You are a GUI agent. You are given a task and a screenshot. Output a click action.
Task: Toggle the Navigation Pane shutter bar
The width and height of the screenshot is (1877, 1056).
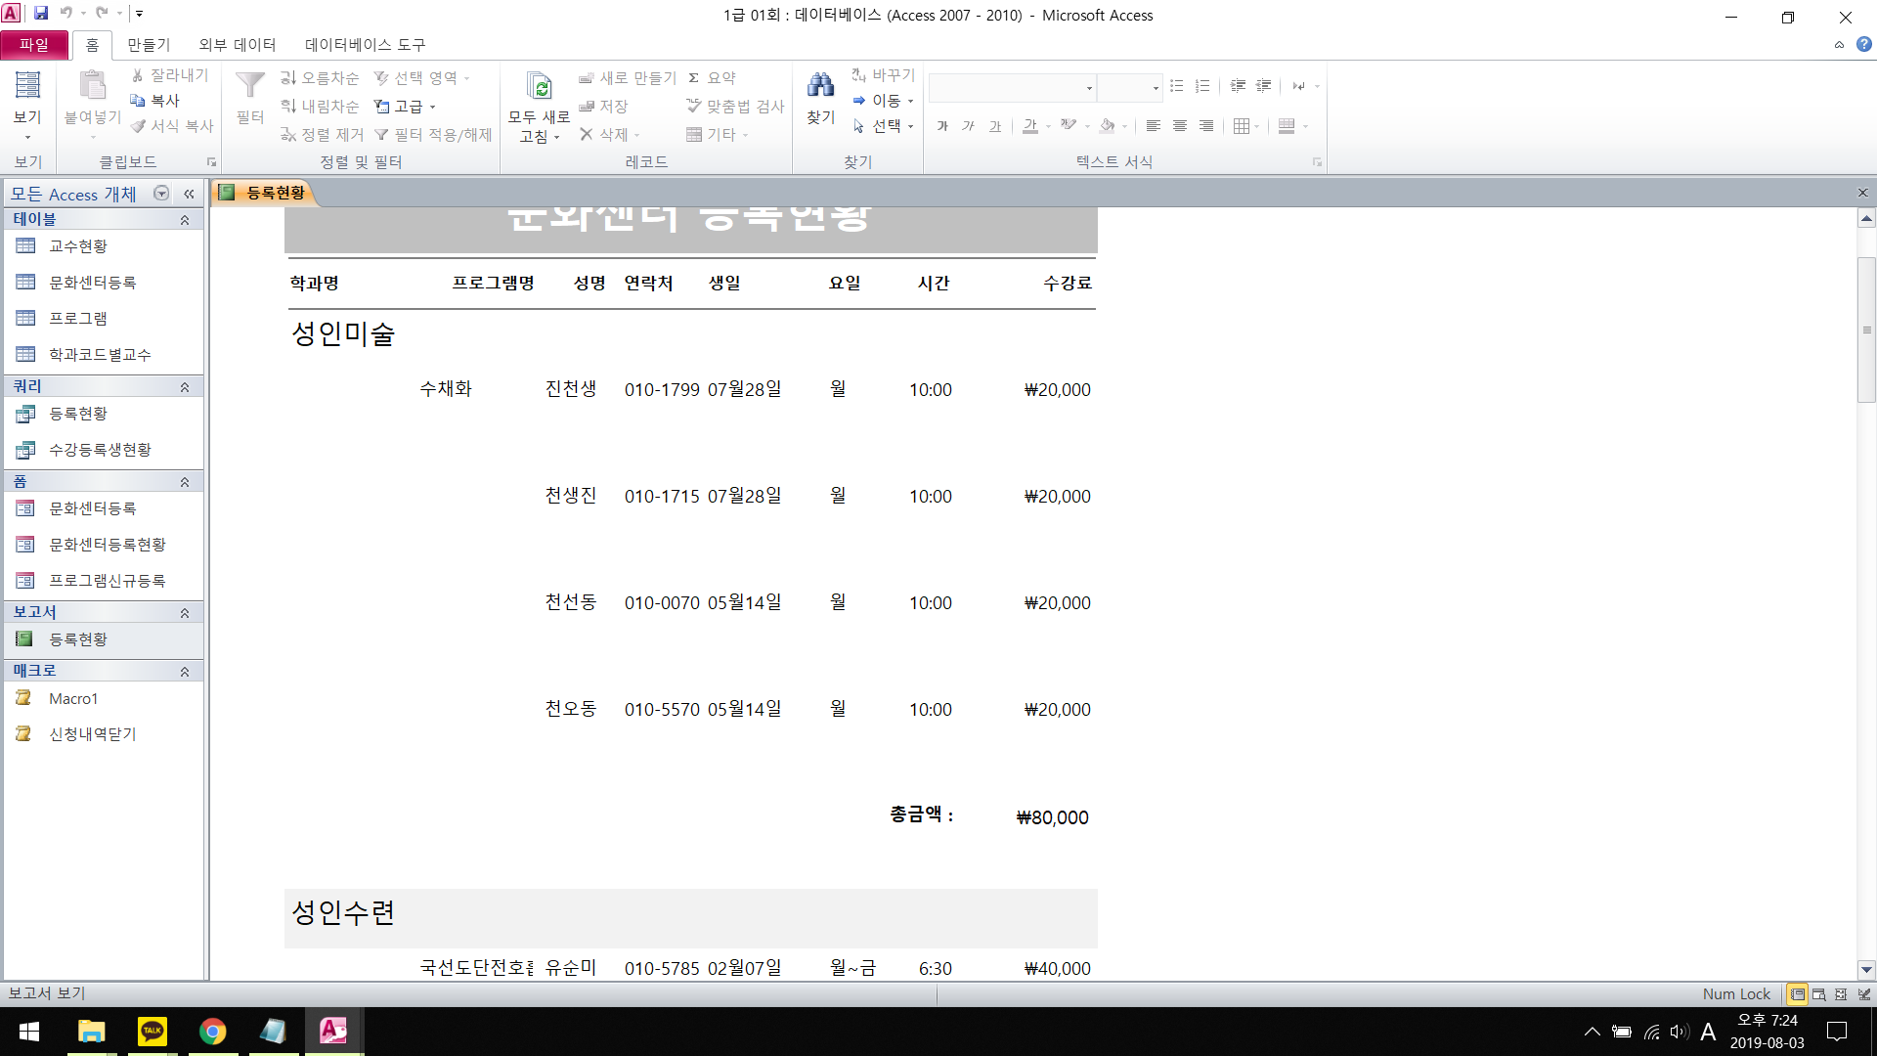tap(189, 194)
